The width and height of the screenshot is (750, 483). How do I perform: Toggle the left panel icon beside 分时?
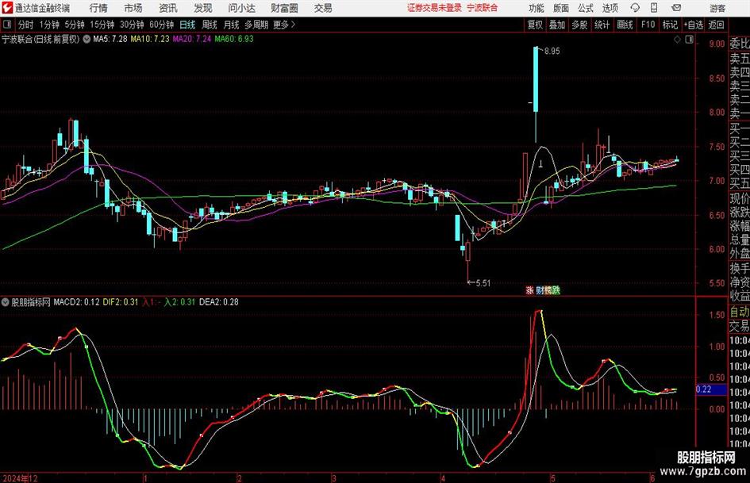tap(6, 25)
